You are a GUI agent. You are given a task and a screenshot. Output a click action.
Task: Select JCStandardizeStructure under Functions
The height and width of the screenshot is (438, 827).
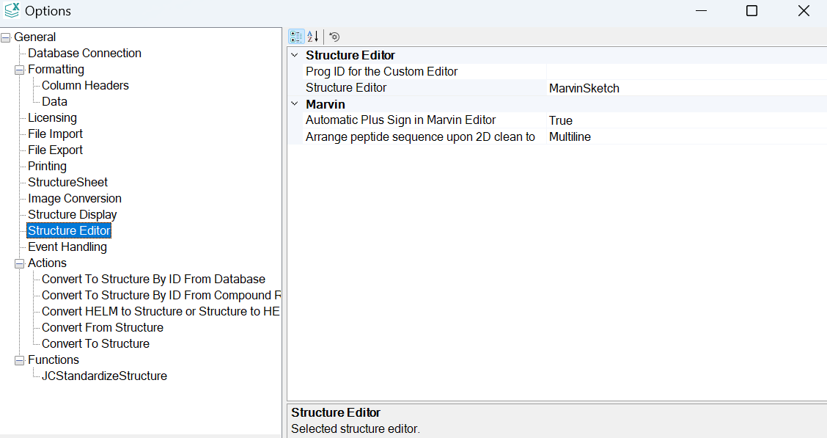(103, 375)
